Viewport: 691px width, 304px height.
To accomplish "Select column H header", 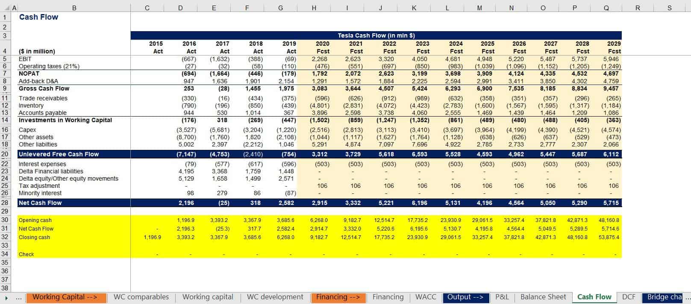I will (x=314, y=8).
